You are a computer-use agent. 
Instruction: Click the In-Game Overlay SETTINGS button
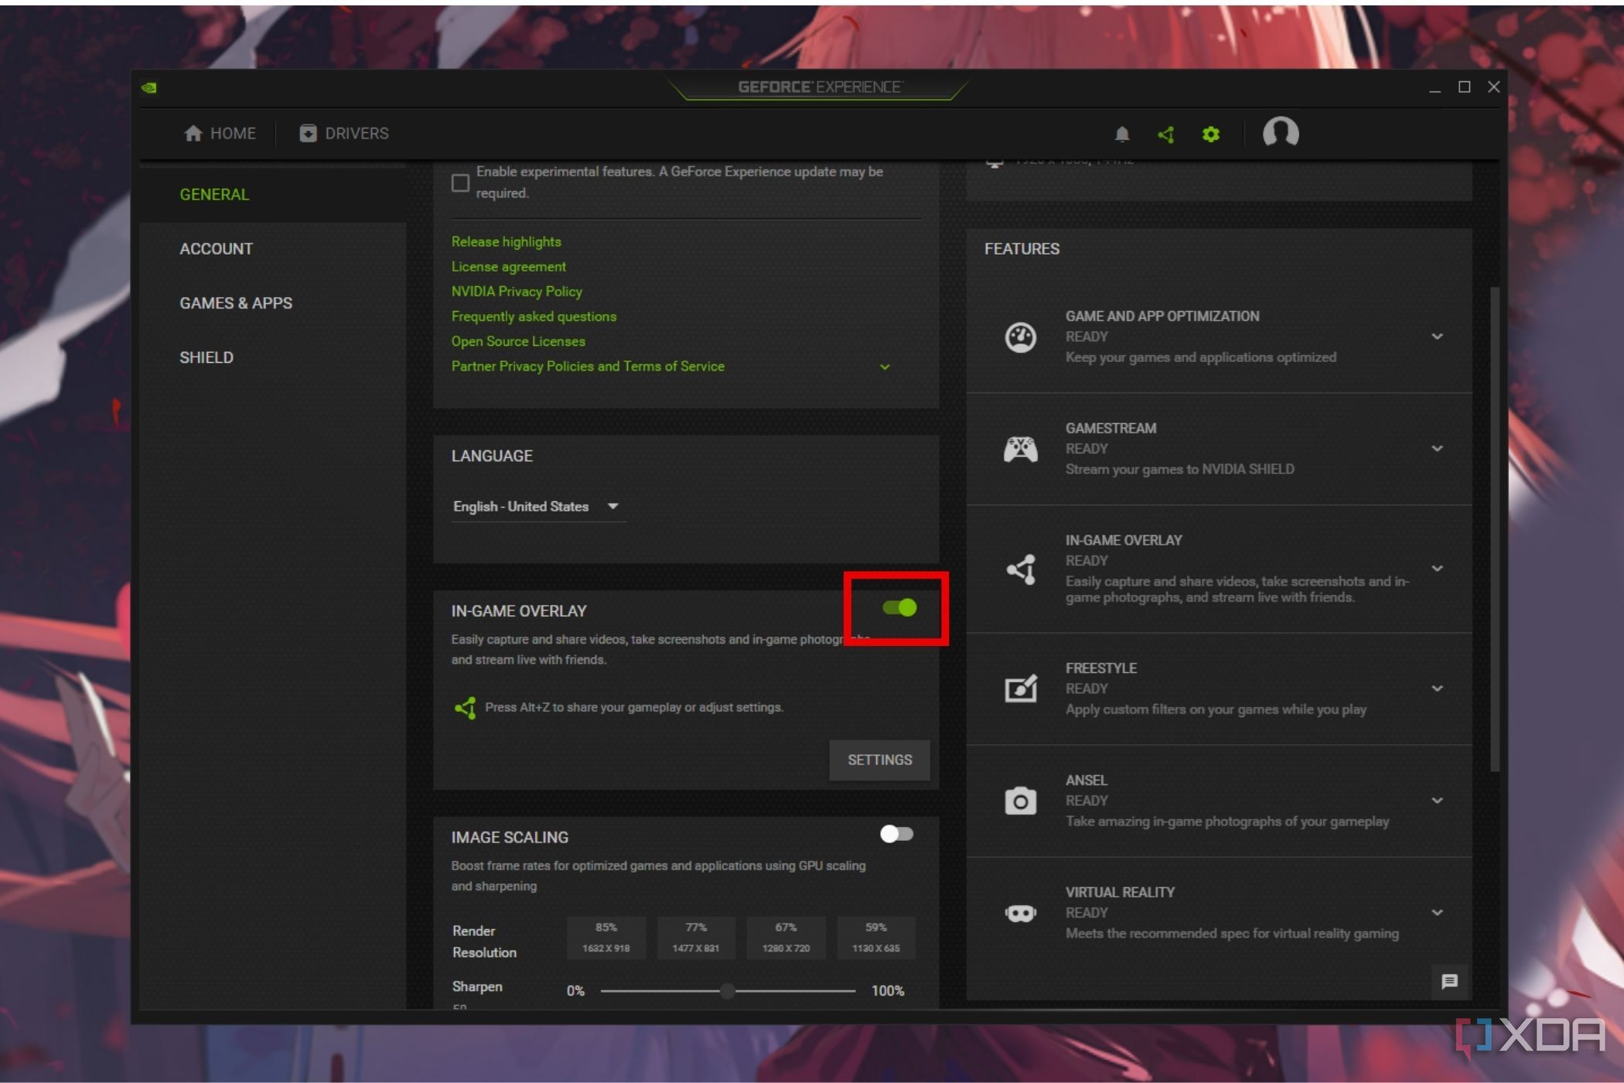[880, 759]
